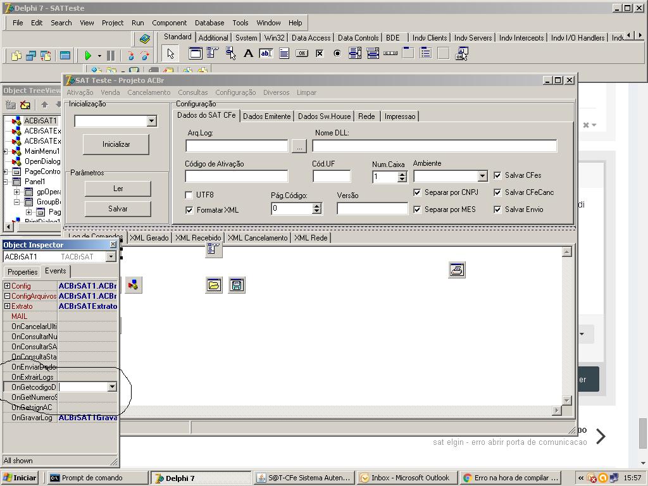Open the OnGetcodigoD event dropdown
Image resolution: width=648 pixels, height=486 pixels.
(112, 387)
